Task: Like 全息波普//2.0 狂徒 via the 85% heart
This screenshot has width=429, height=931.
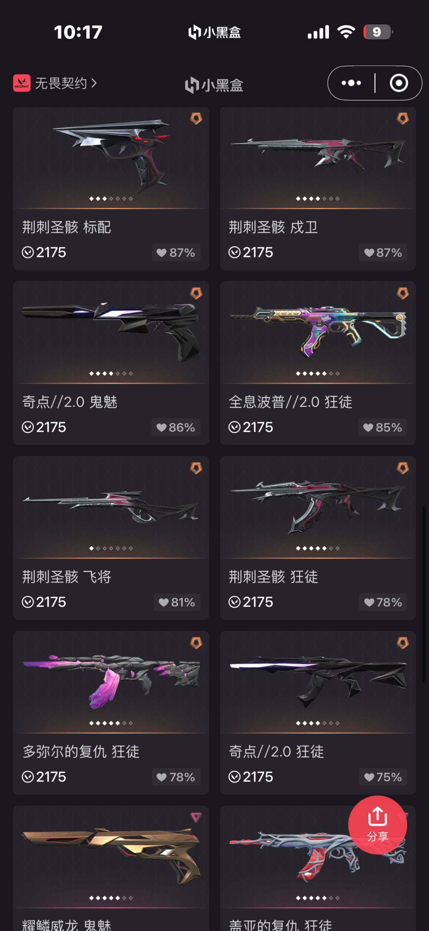Action: click(383, 428)
